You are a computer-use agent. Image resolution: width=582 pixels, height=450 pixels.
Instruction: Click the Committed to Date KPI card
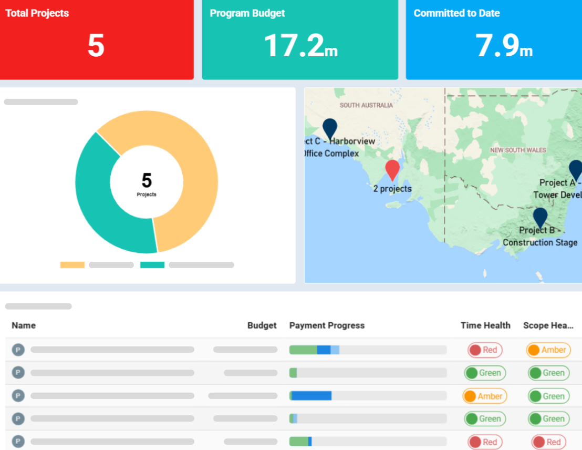494,39
